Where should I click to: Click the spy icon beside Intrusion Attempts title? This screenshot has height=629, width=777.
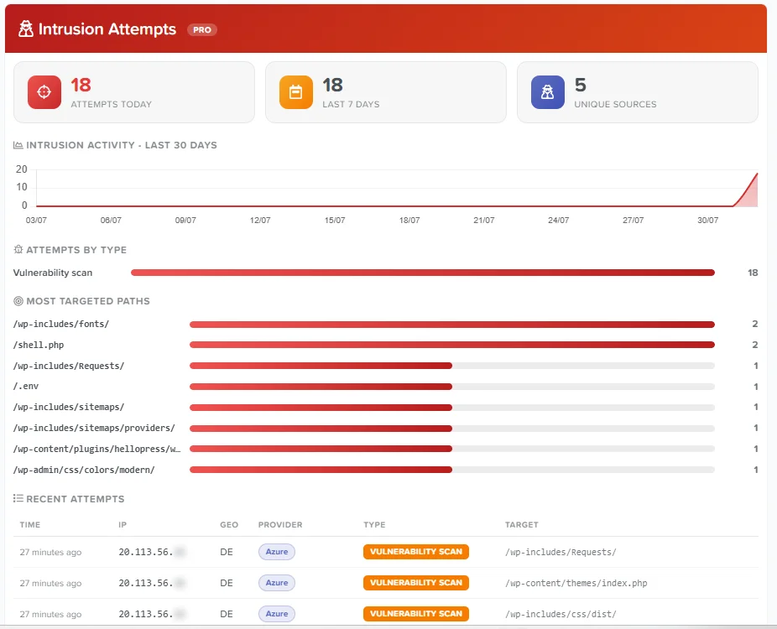(x=26, y=29)
